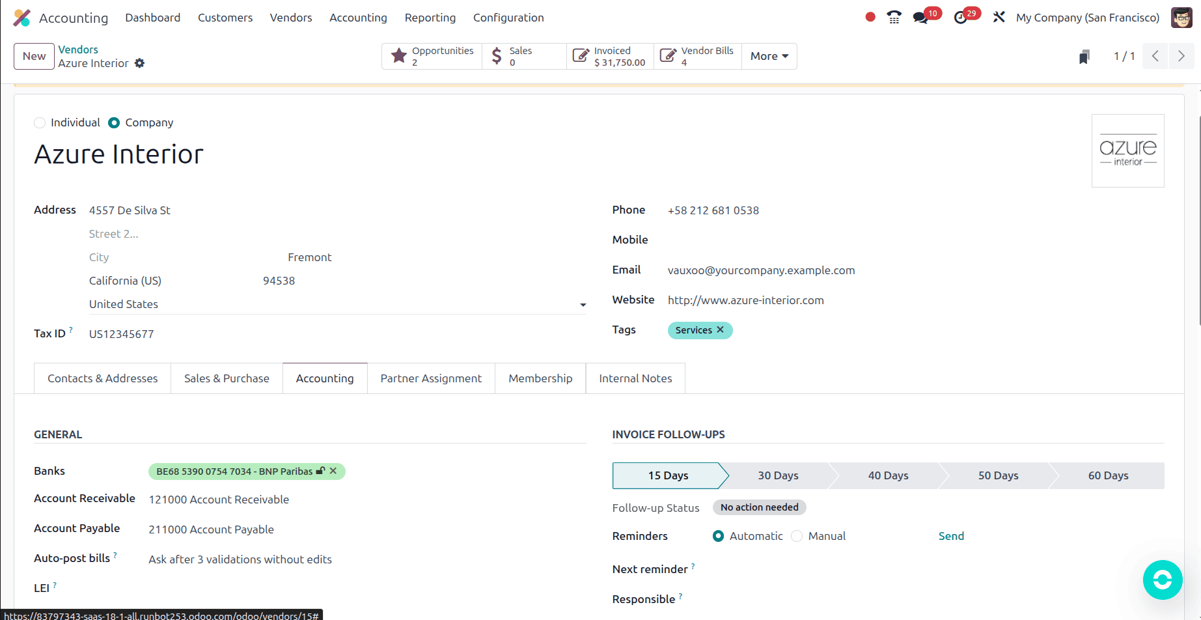Show the Tax ID help tooltip

71,330
